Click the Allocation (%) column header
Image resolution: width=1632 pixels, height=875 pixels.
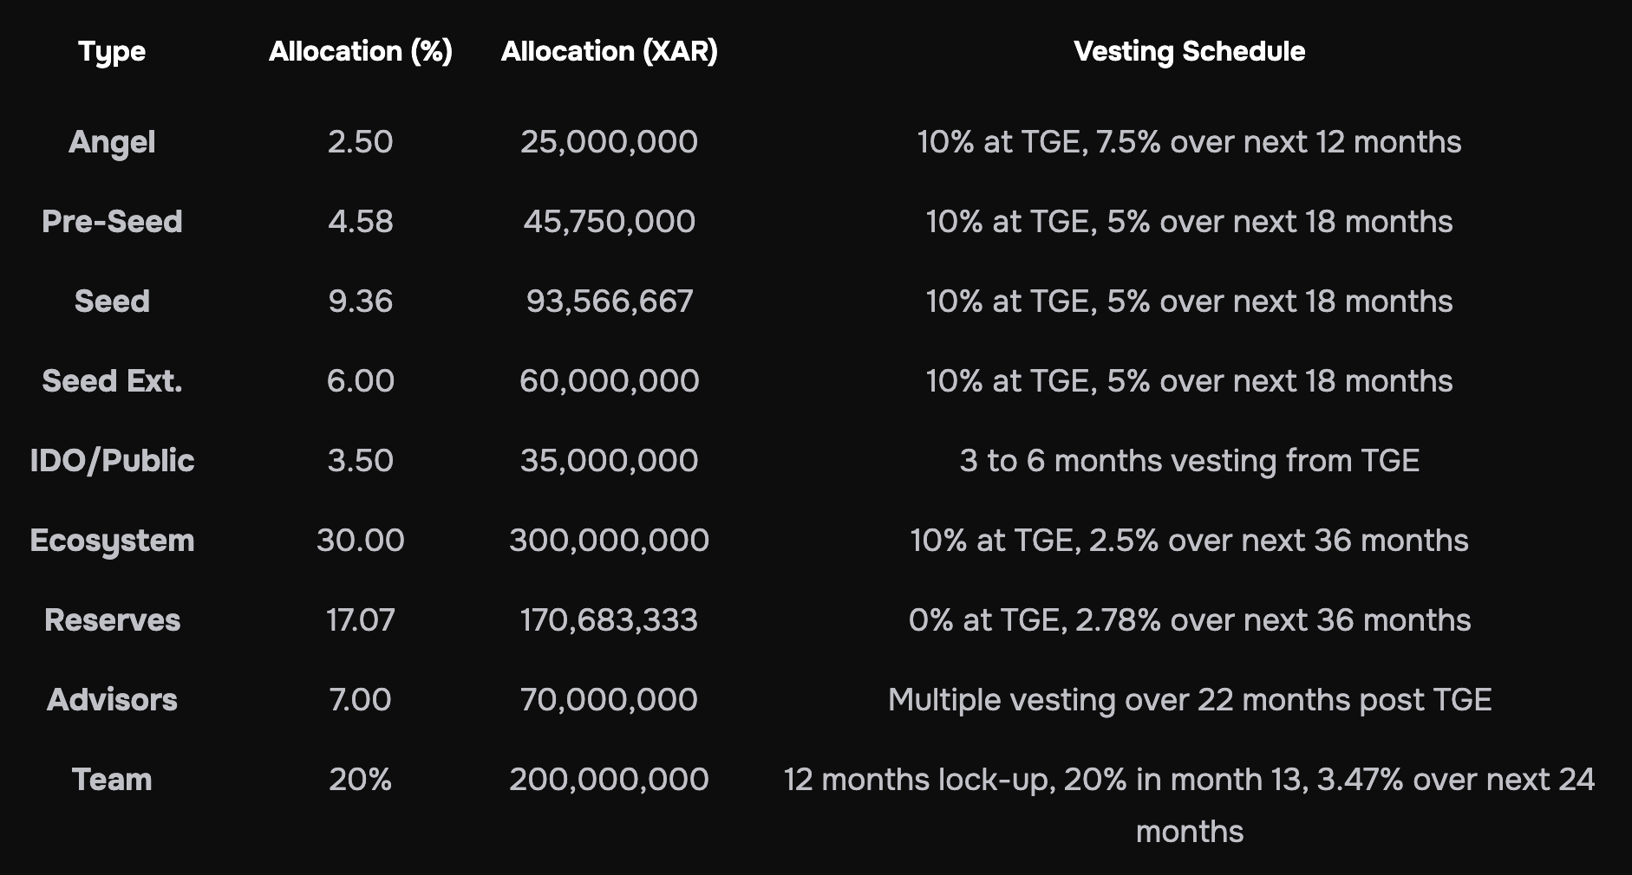coord(361,52)
